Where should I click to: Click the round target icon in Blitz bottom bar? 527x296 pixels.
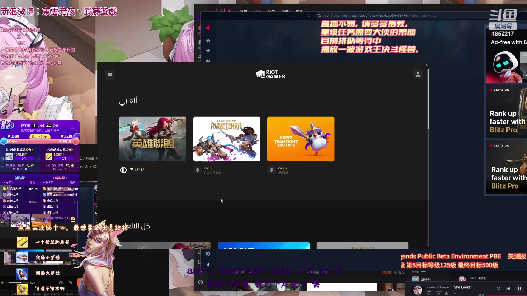(x=201, y=282)
